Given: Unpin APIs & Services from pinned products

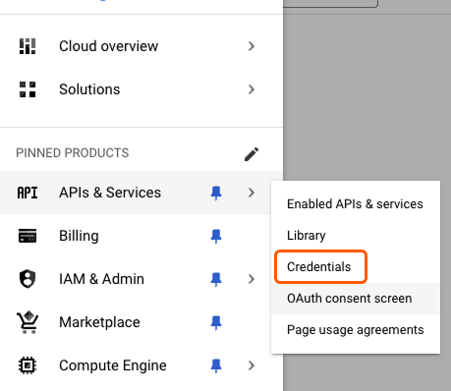Looking at the screenshot, I should tap(216, 193).
